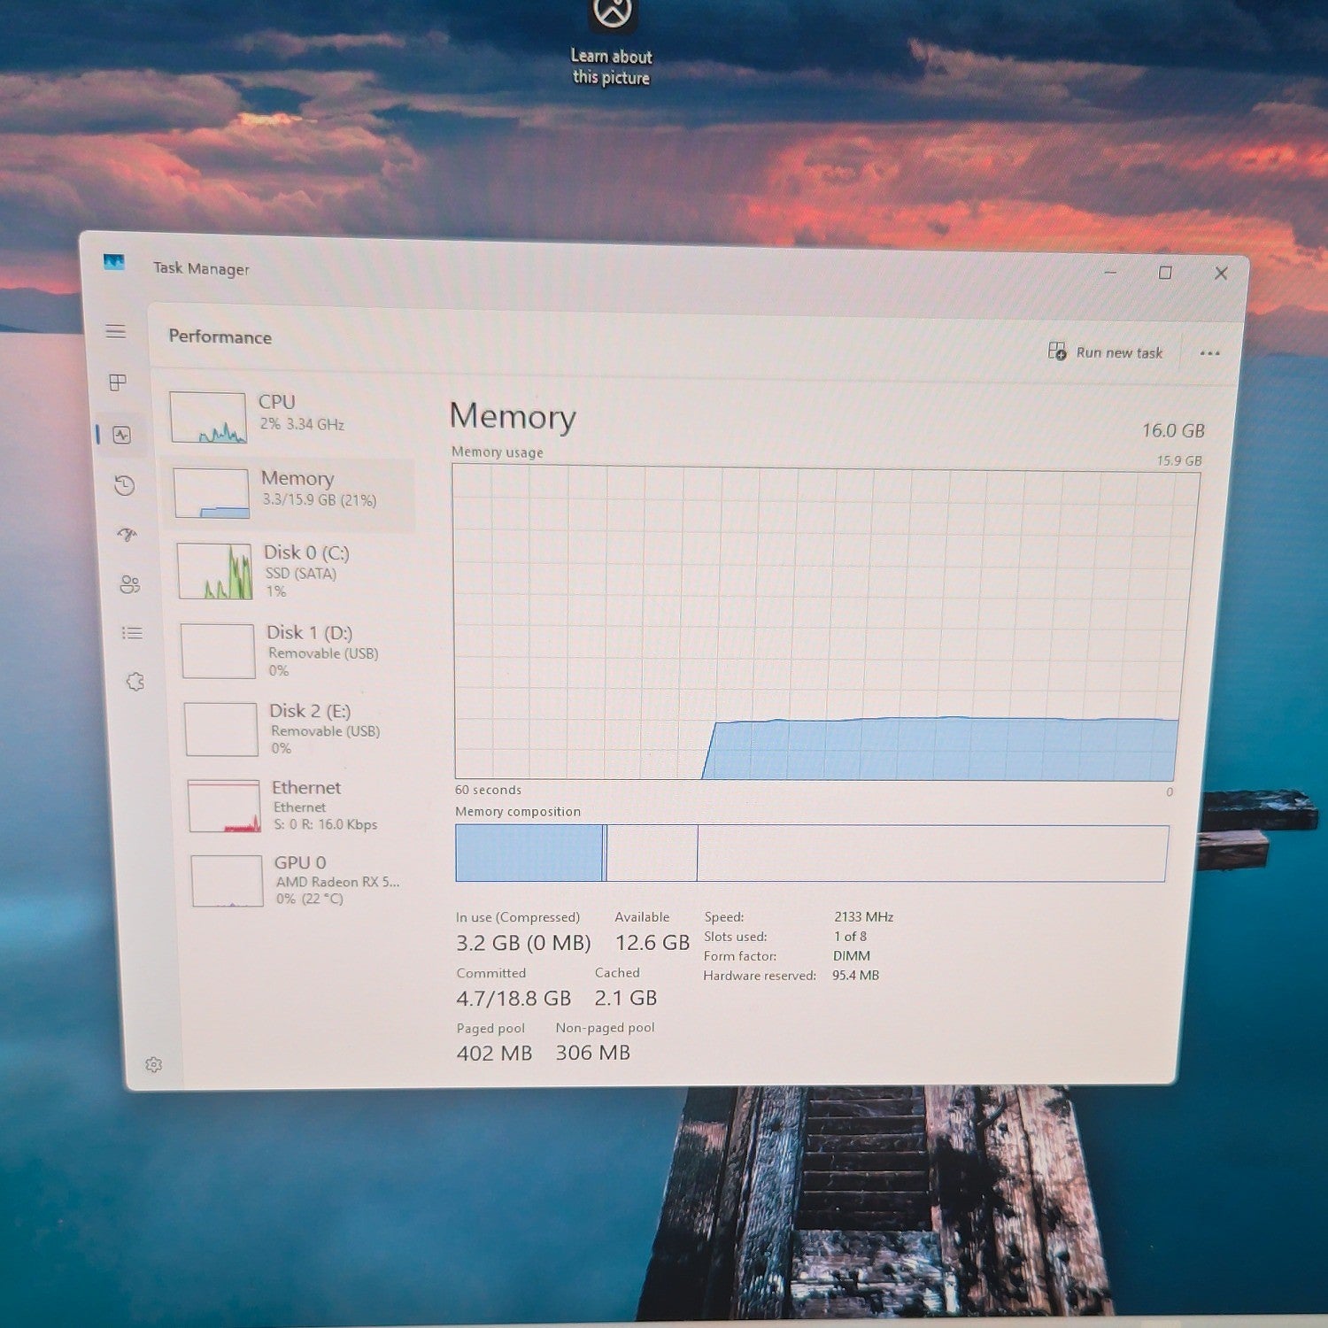Click Run new task button
1328x1328 pixels.
click(1105, 351)
